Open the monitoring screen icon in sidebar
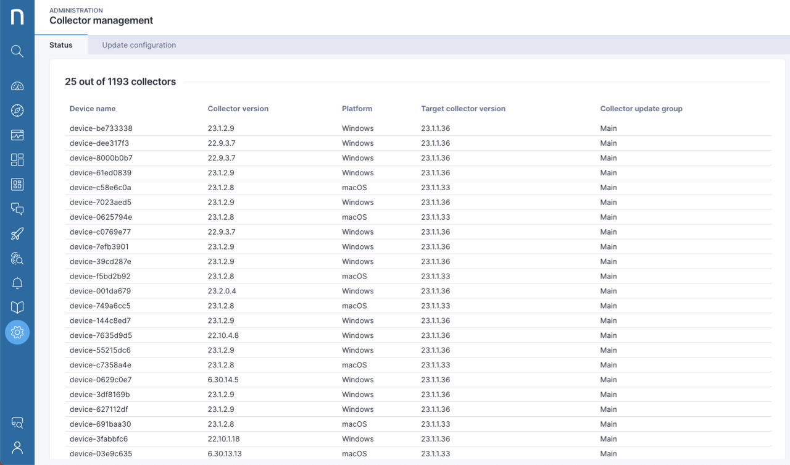Screen dimensions: 790x465 (17, 135)
